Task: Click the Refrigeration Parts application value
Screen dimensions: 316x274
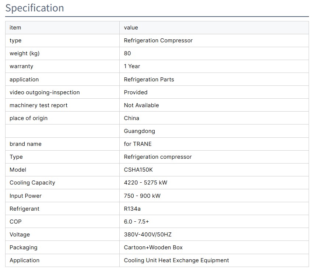Action: (149, 80)
